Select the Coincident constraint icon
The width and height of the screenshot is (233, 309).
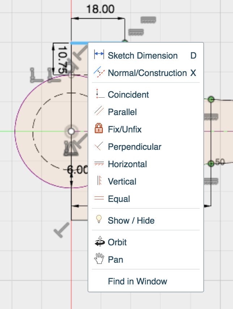99,94
